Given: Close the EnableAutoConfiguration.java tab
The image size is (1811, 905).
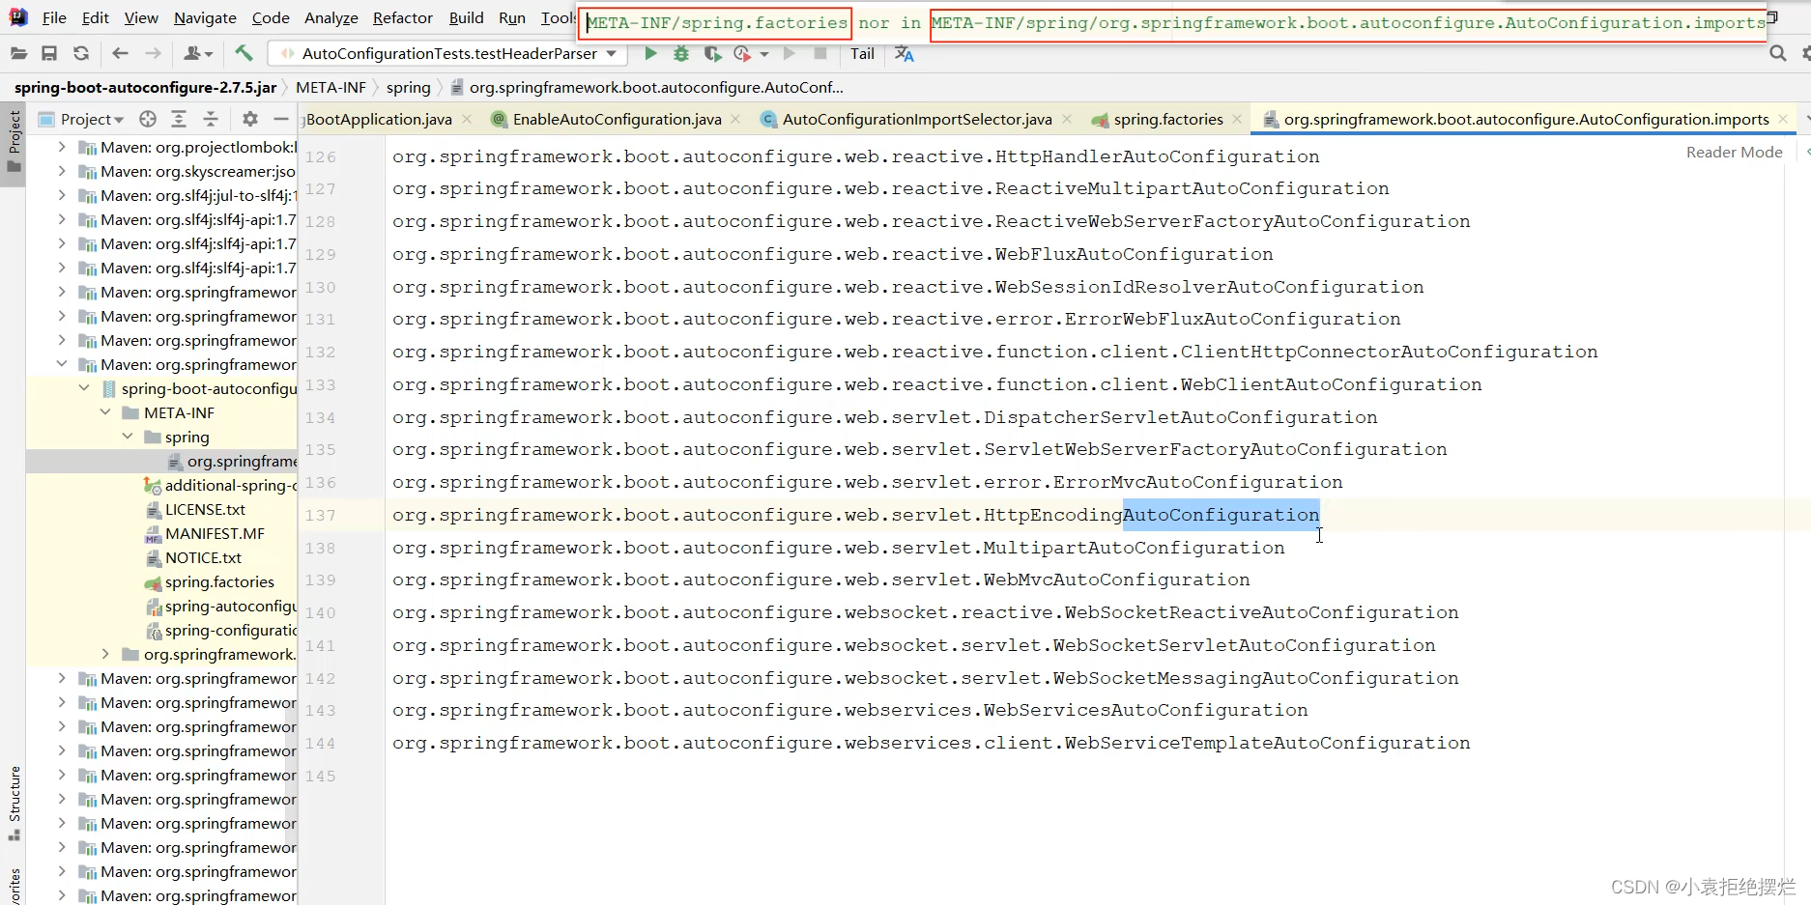Looking at the screenshot, I should (x=735, y=119).
